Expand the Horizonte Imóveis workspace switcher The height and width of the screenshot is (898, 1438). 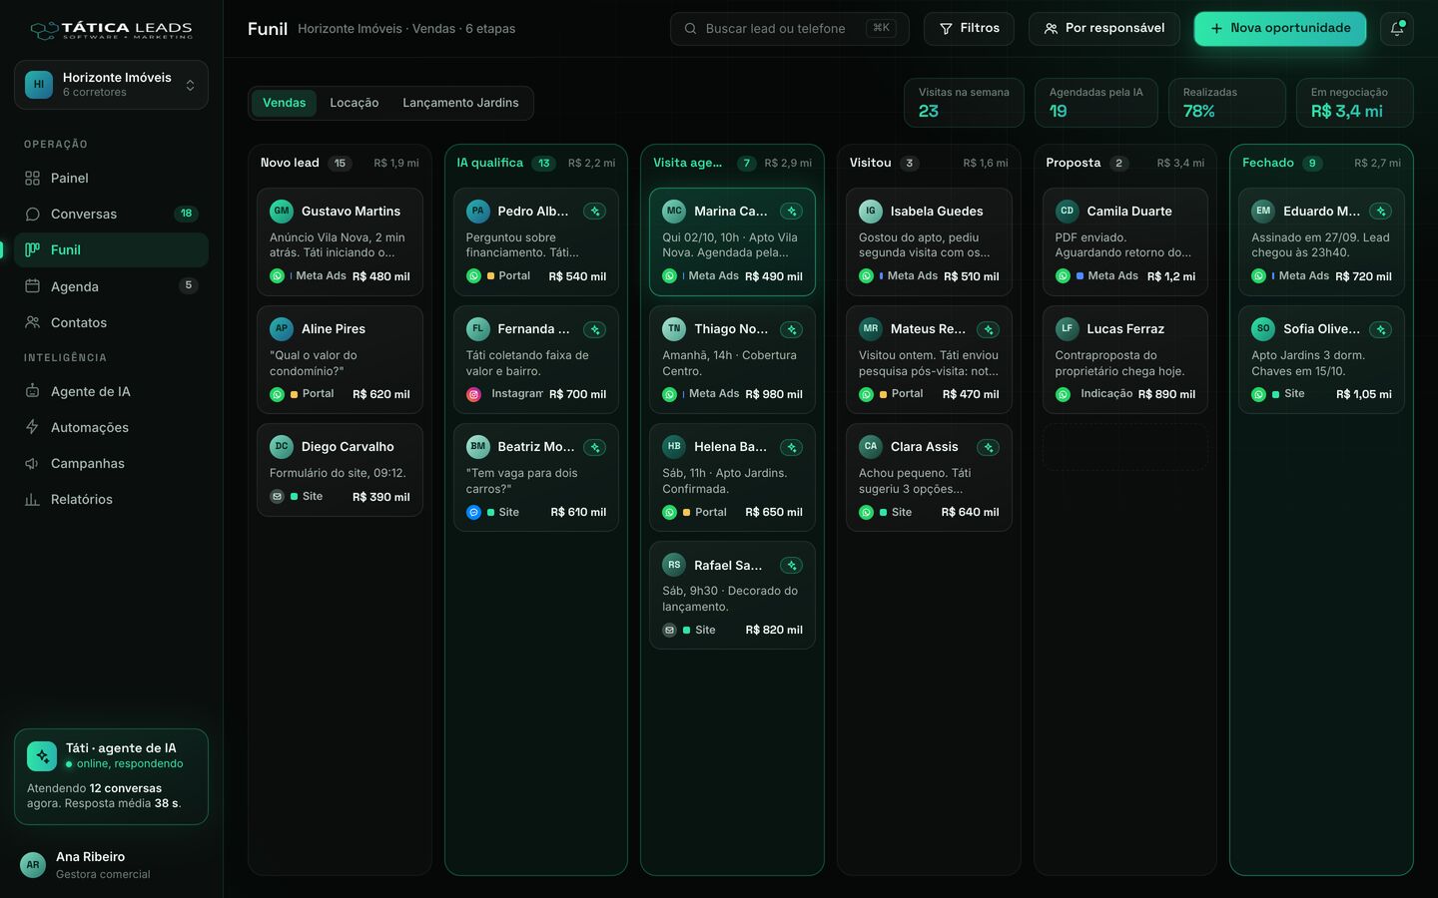pyautogui.click(x=111, y=85)
